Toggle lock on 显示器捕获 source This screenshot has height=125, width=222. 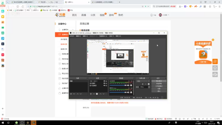click(x=106, y=86)
